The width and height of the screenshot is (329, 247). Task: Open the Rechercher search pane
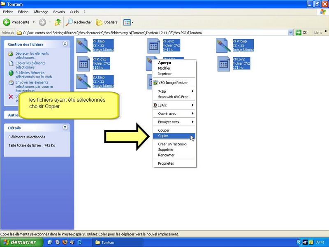[x=79, y=22]
